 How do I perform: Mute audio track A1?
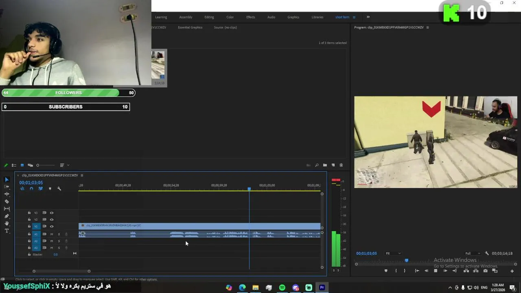(52, 234)
